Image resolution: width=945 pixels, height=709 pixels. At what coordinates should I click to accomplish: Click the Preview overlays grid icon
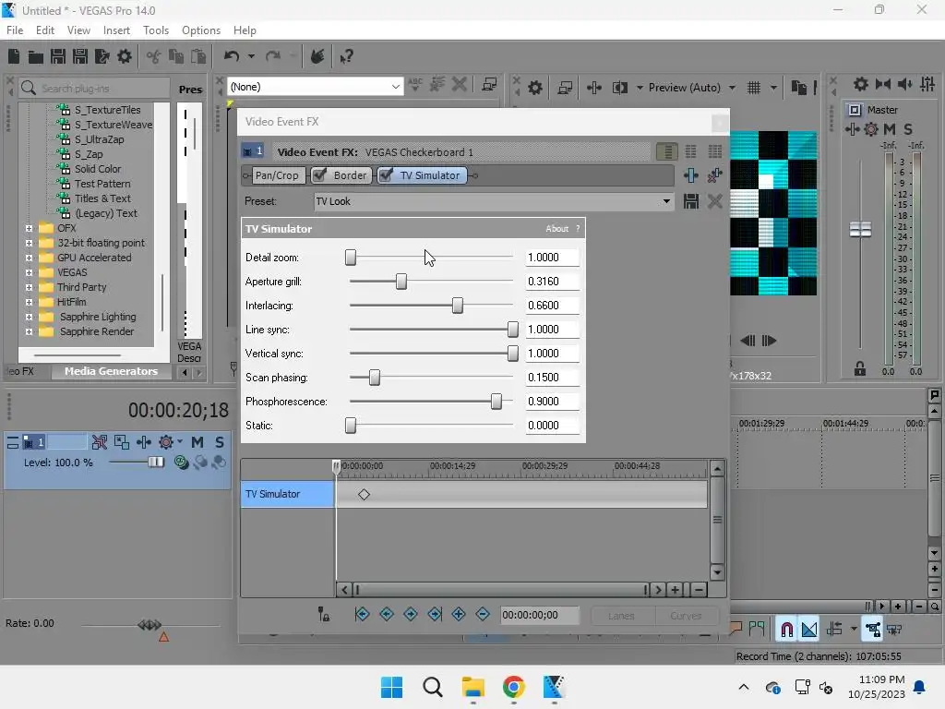coord(754,88)
